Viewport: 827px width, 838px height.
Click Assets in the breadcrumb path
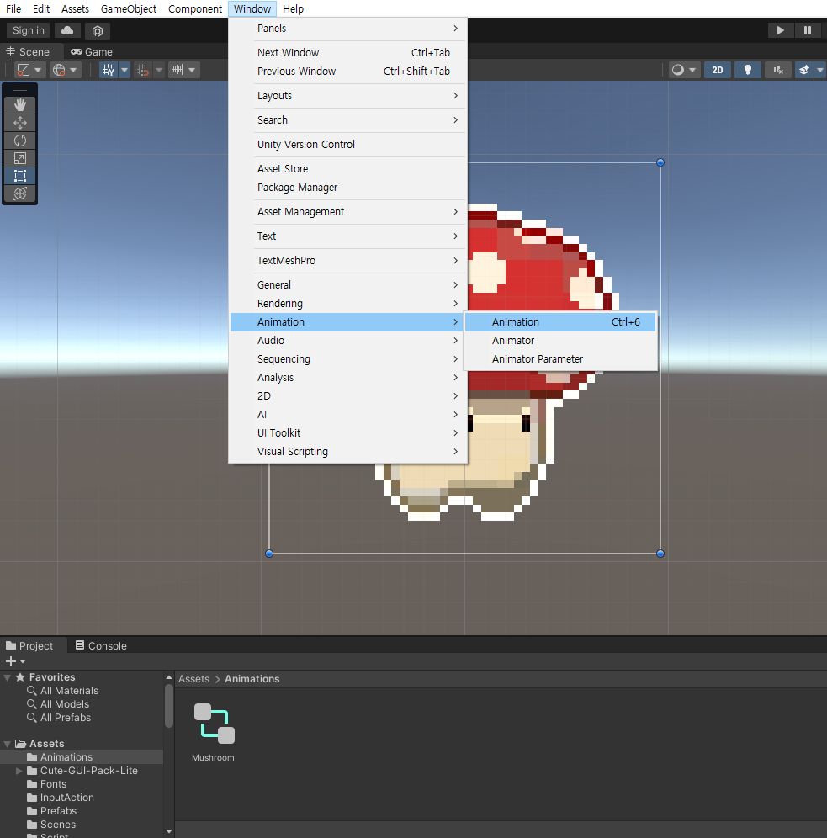pyautogui.click(x=194, y=679)
